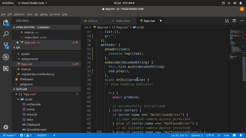Image resolution: width=246 pixels, height=138 pixels.
Task: Open the Activities overview
Action: pos(8,3)
